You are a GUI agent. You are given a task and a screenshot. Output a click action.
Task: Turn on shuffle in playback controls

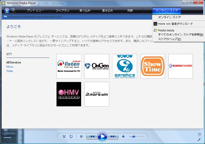point(64,137)
